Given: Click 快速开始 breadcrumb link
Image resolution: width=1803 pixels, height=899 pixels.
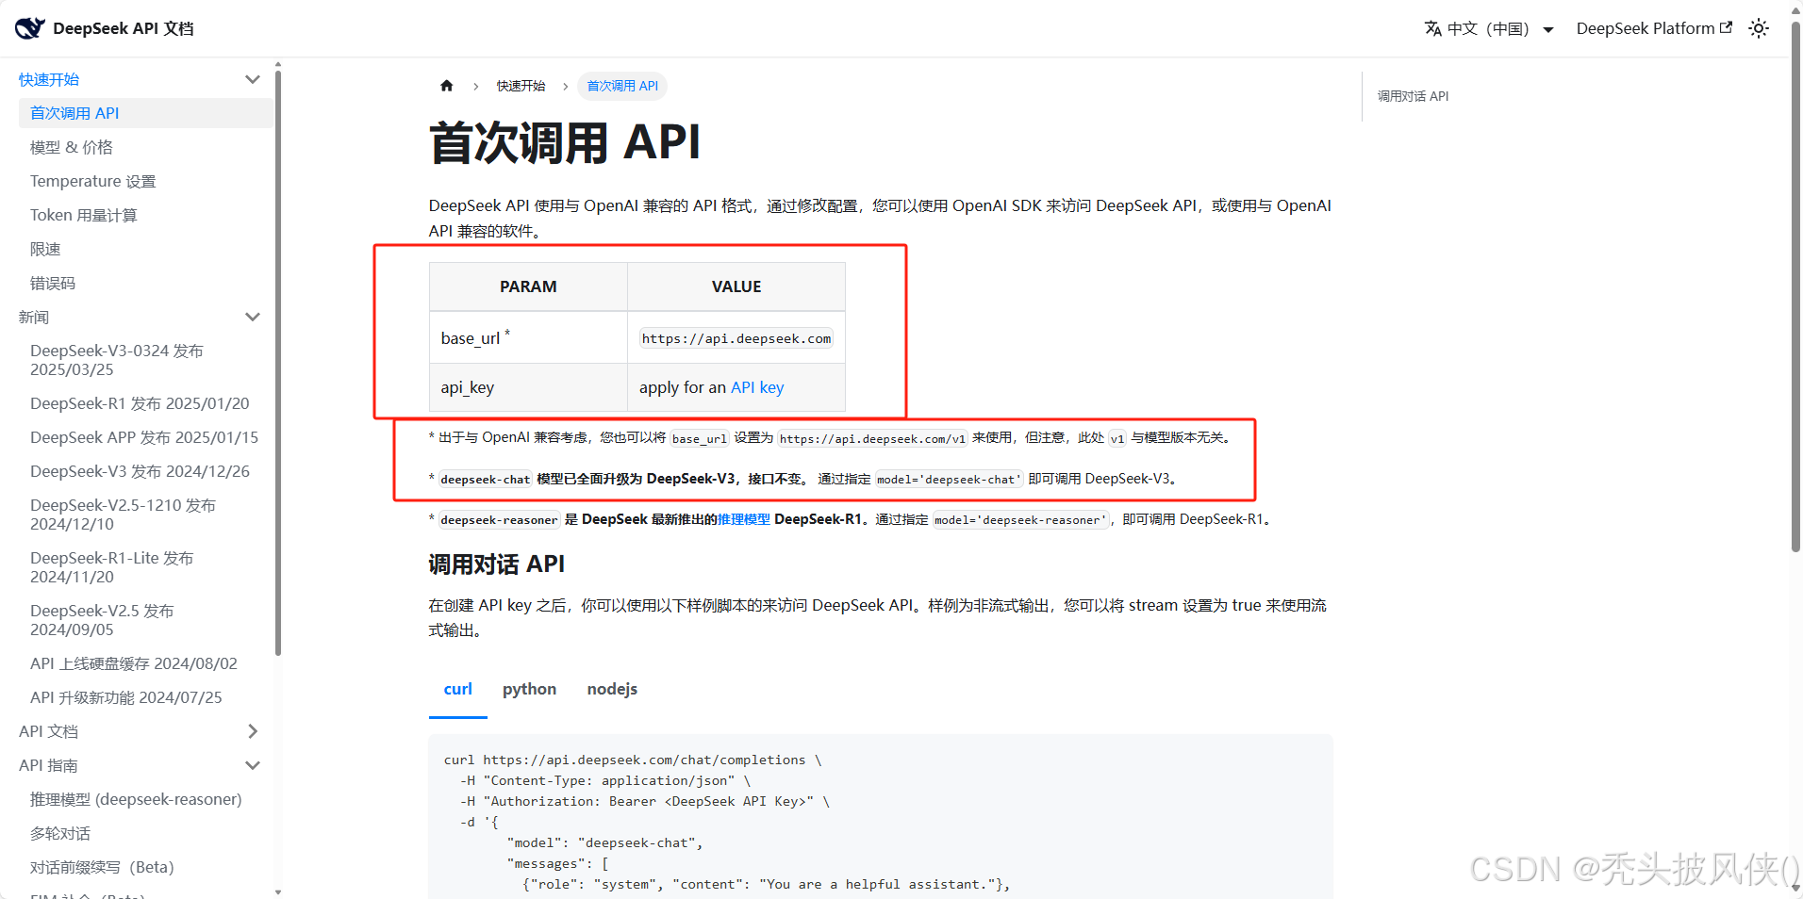Looking at the screenshot, I should [x=521, y=86].
